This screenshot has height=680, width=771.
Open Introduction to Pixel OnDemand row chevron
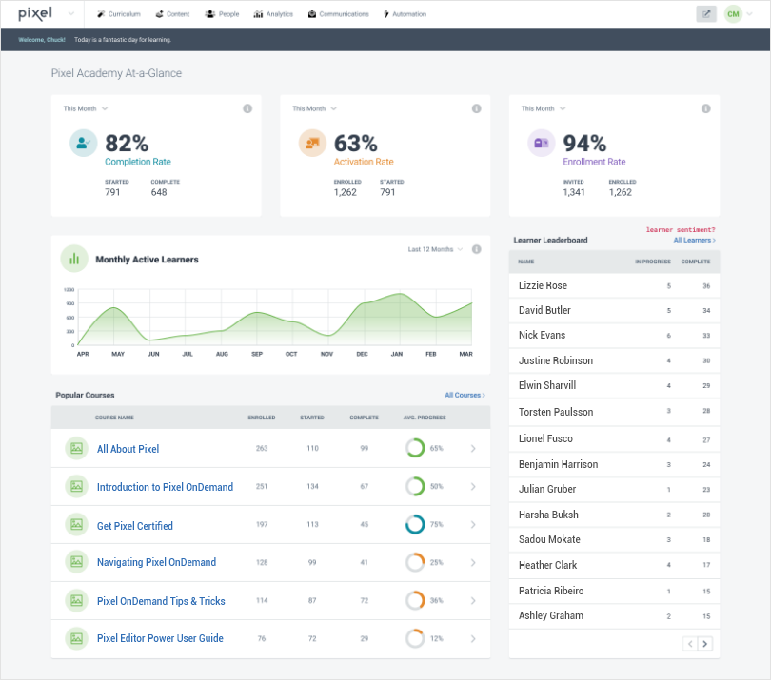coord(473,486)
